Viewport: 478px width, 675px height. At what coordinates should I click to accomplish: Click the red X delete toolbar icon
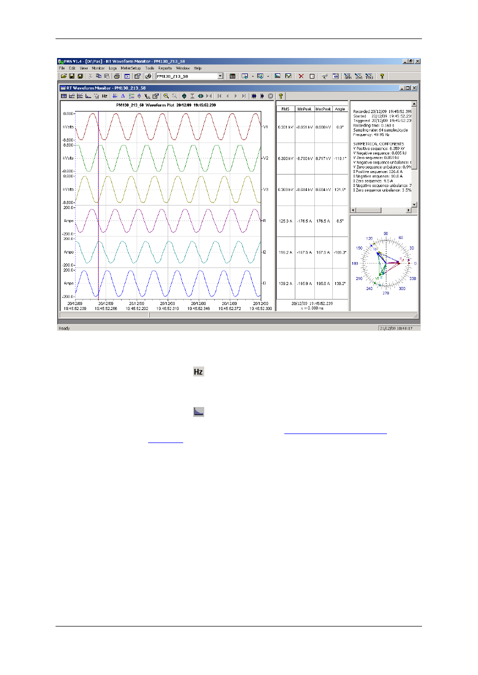(x=301, y=76)
